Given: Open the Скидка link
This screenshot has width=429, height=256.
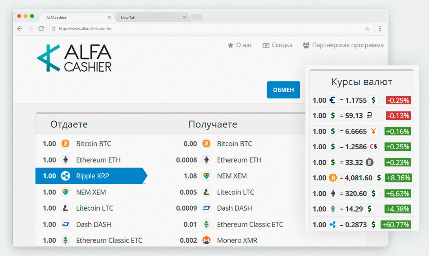Looking at the screenshot, I should [277, 45].
